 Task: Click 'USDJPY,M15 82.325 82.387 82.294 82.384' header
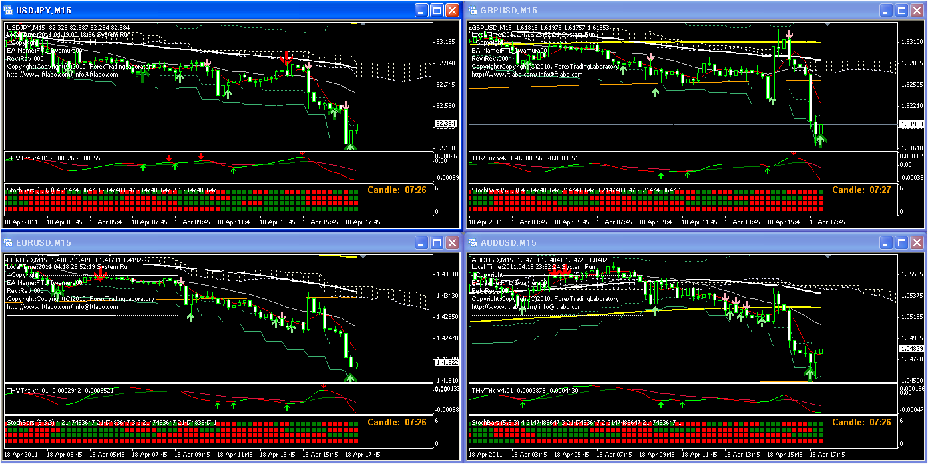[x=68, y=27]
